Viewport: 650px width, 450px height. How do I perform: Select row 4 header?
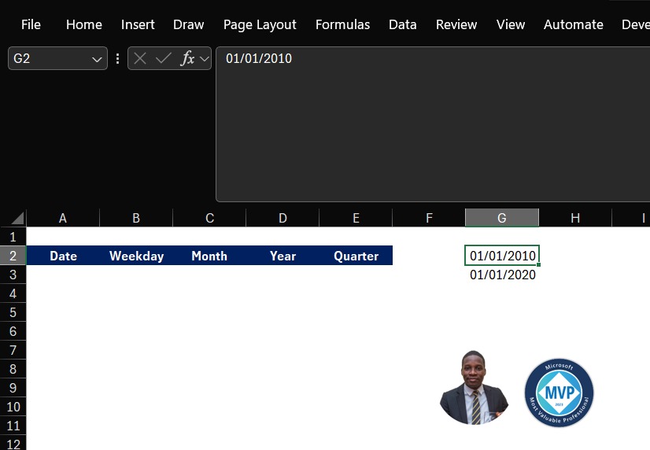click(x=13, y=293)
